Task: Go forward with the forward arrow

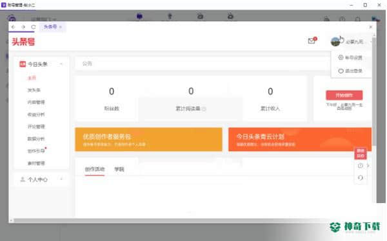Action: point(23,27)
